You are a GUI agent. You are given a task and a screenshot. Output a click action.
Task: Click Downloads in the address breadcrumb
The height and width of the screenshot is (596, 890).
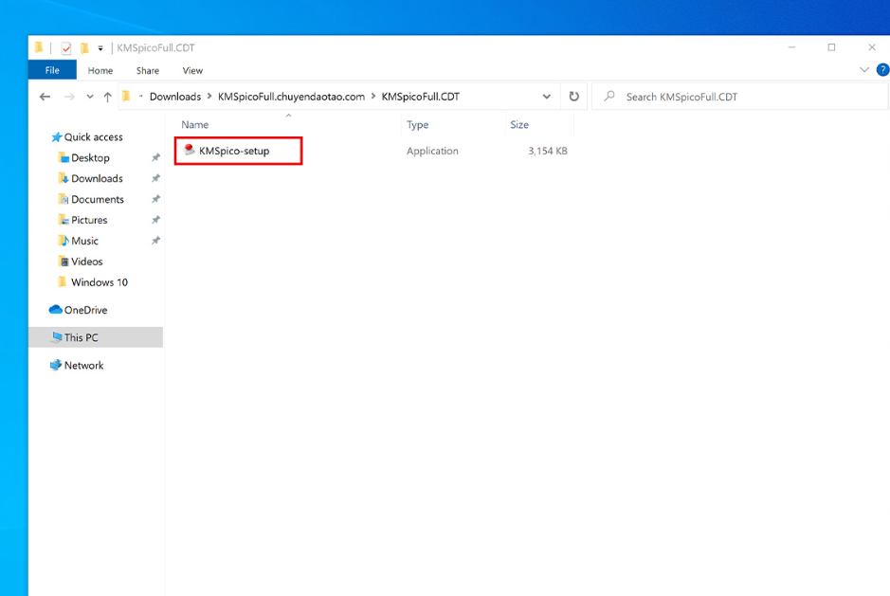pyautogui.click(x=175, y=97)
